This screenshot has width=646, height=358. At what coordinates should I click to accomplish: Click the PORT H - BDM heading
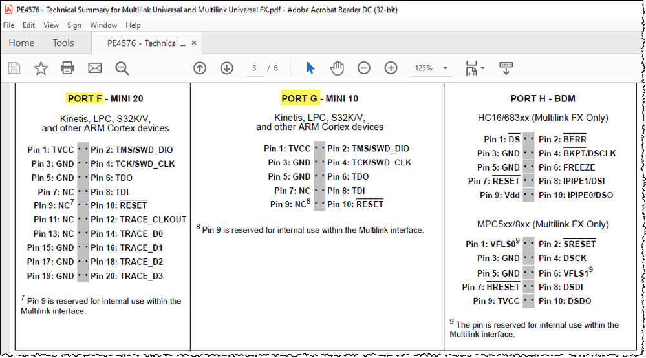pyautogui.click(x=543, y=98)
